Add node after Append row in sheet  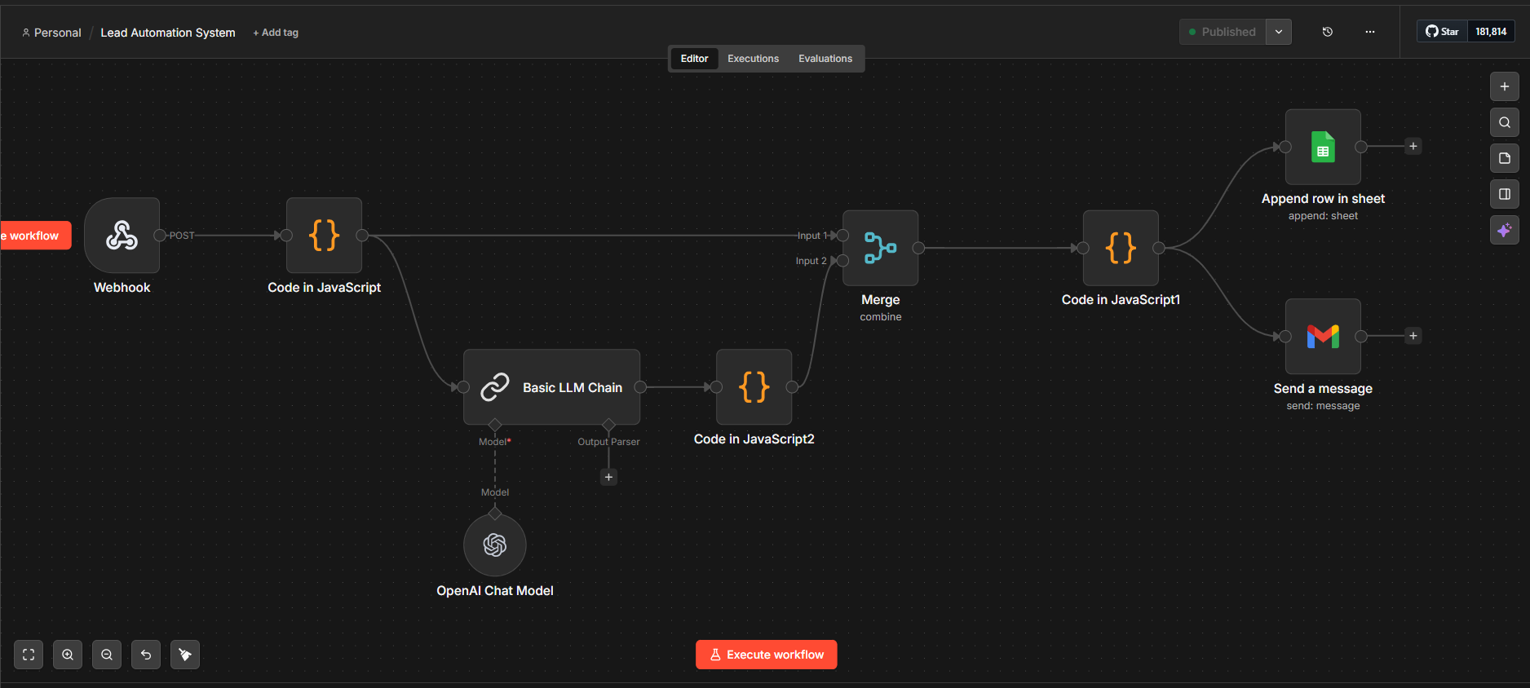point(1413,147)
